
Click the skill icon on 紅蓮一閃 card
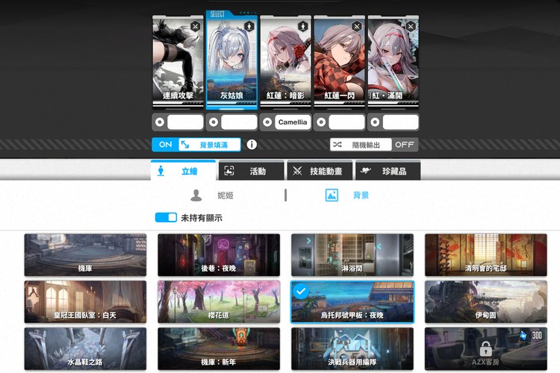[x=357, y=26]
